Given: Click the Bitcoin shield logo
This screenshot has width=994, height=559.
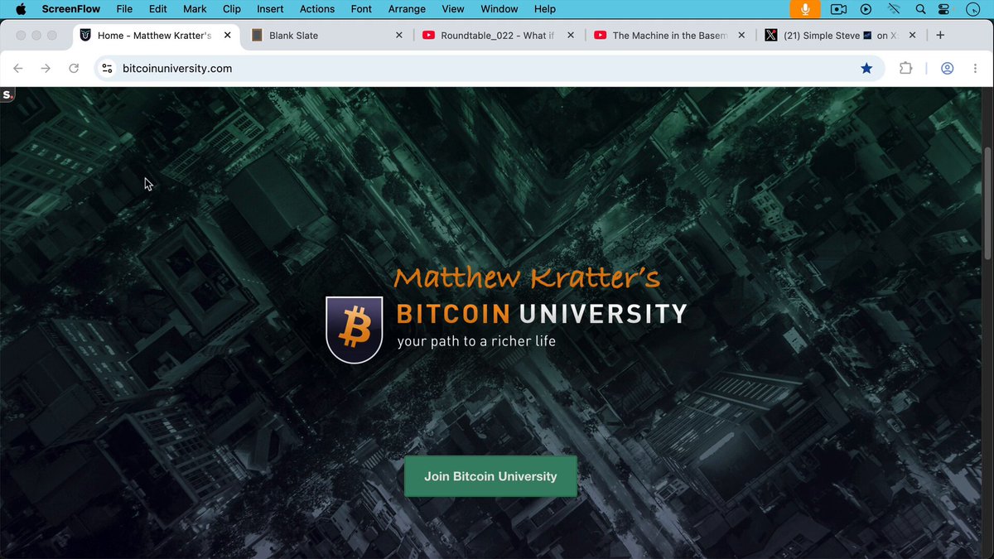Looking at the screenshot, I should (x=355, y=330).
